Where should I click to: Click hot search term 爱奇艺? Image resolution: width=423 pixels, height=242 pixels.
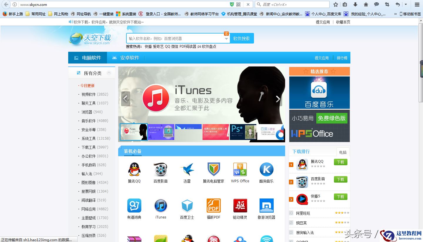158,46
